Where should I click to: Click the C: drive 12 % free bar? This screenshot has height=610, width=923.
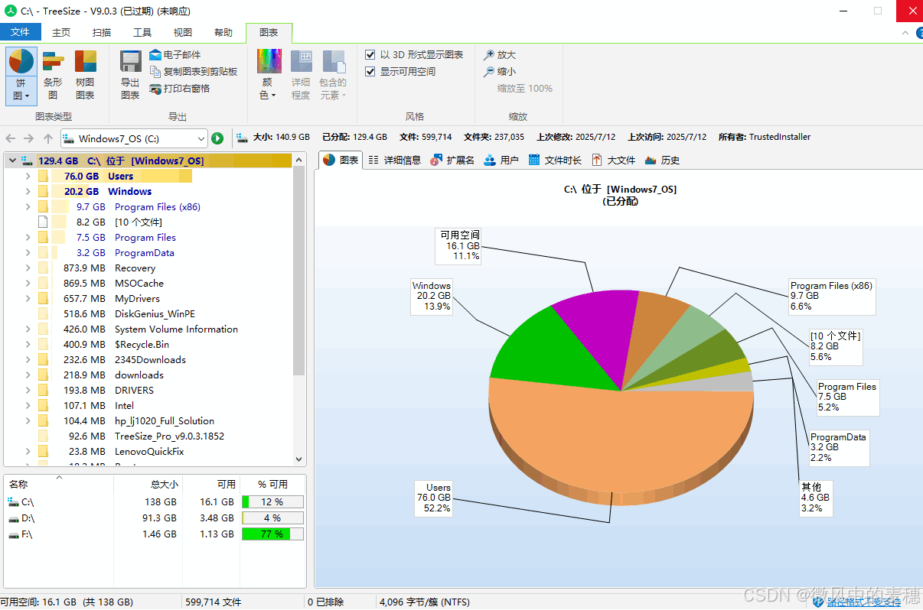pyautogui.click(x=272, y=502)
